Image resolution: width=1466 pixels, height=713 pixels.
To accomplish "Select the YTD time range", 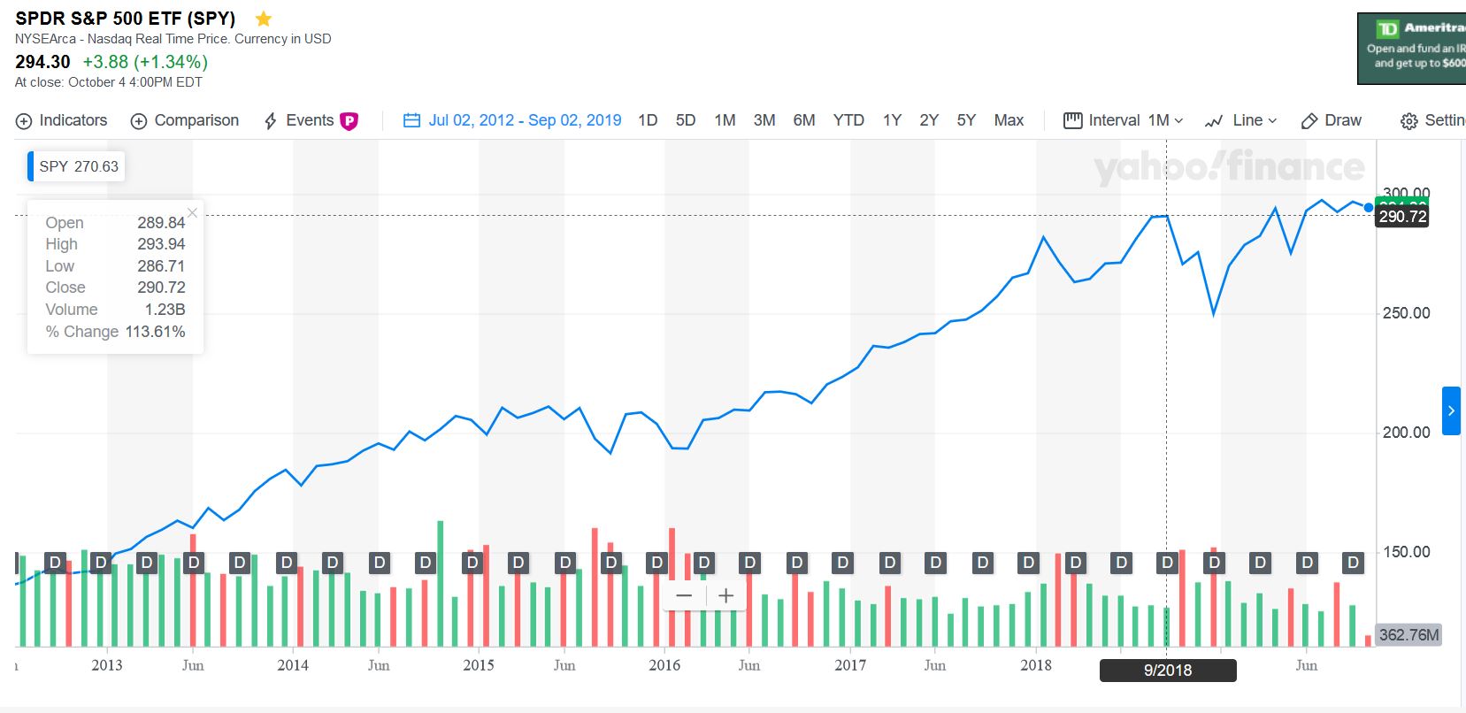I will tap(848, 120).
